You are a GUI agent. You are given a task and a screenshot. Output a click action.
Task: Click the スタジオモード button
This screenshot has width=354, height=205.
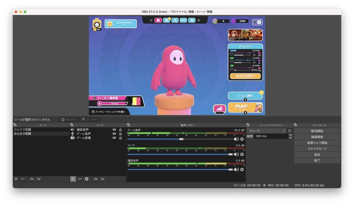317,149
